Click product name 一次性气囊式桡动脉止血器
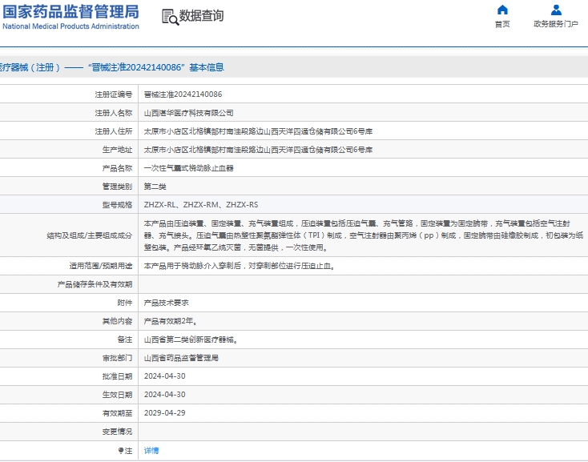 tap(188, 168)
